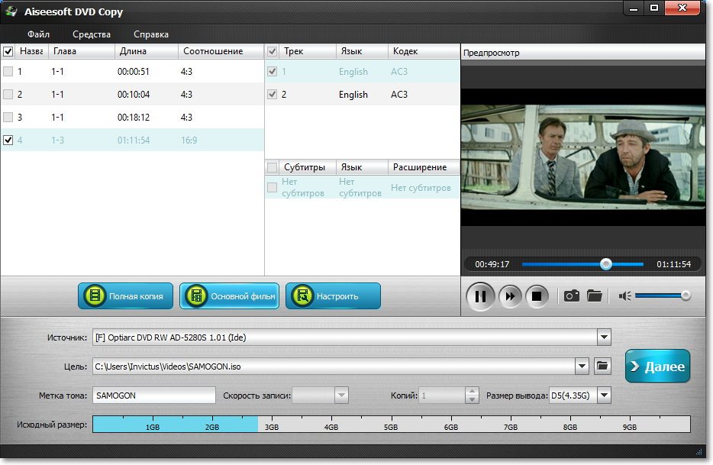Click the Исходный размер size bar
713x465 pixels.
click(391, 424)
